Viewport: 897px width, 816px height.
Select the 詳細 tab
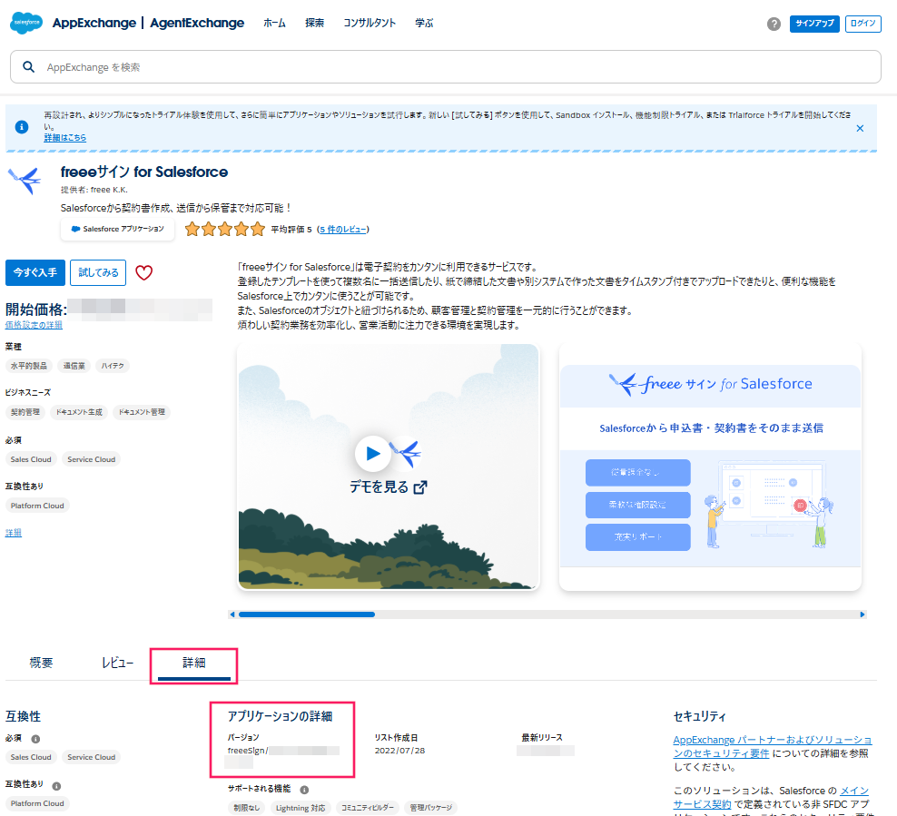(194, 663)
